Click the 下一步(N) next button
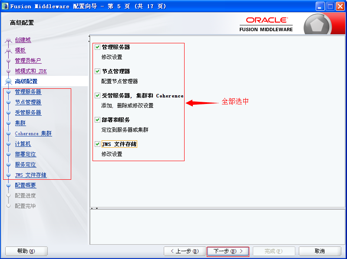This screenshot has height=259, width=347. tap(228, 251)
